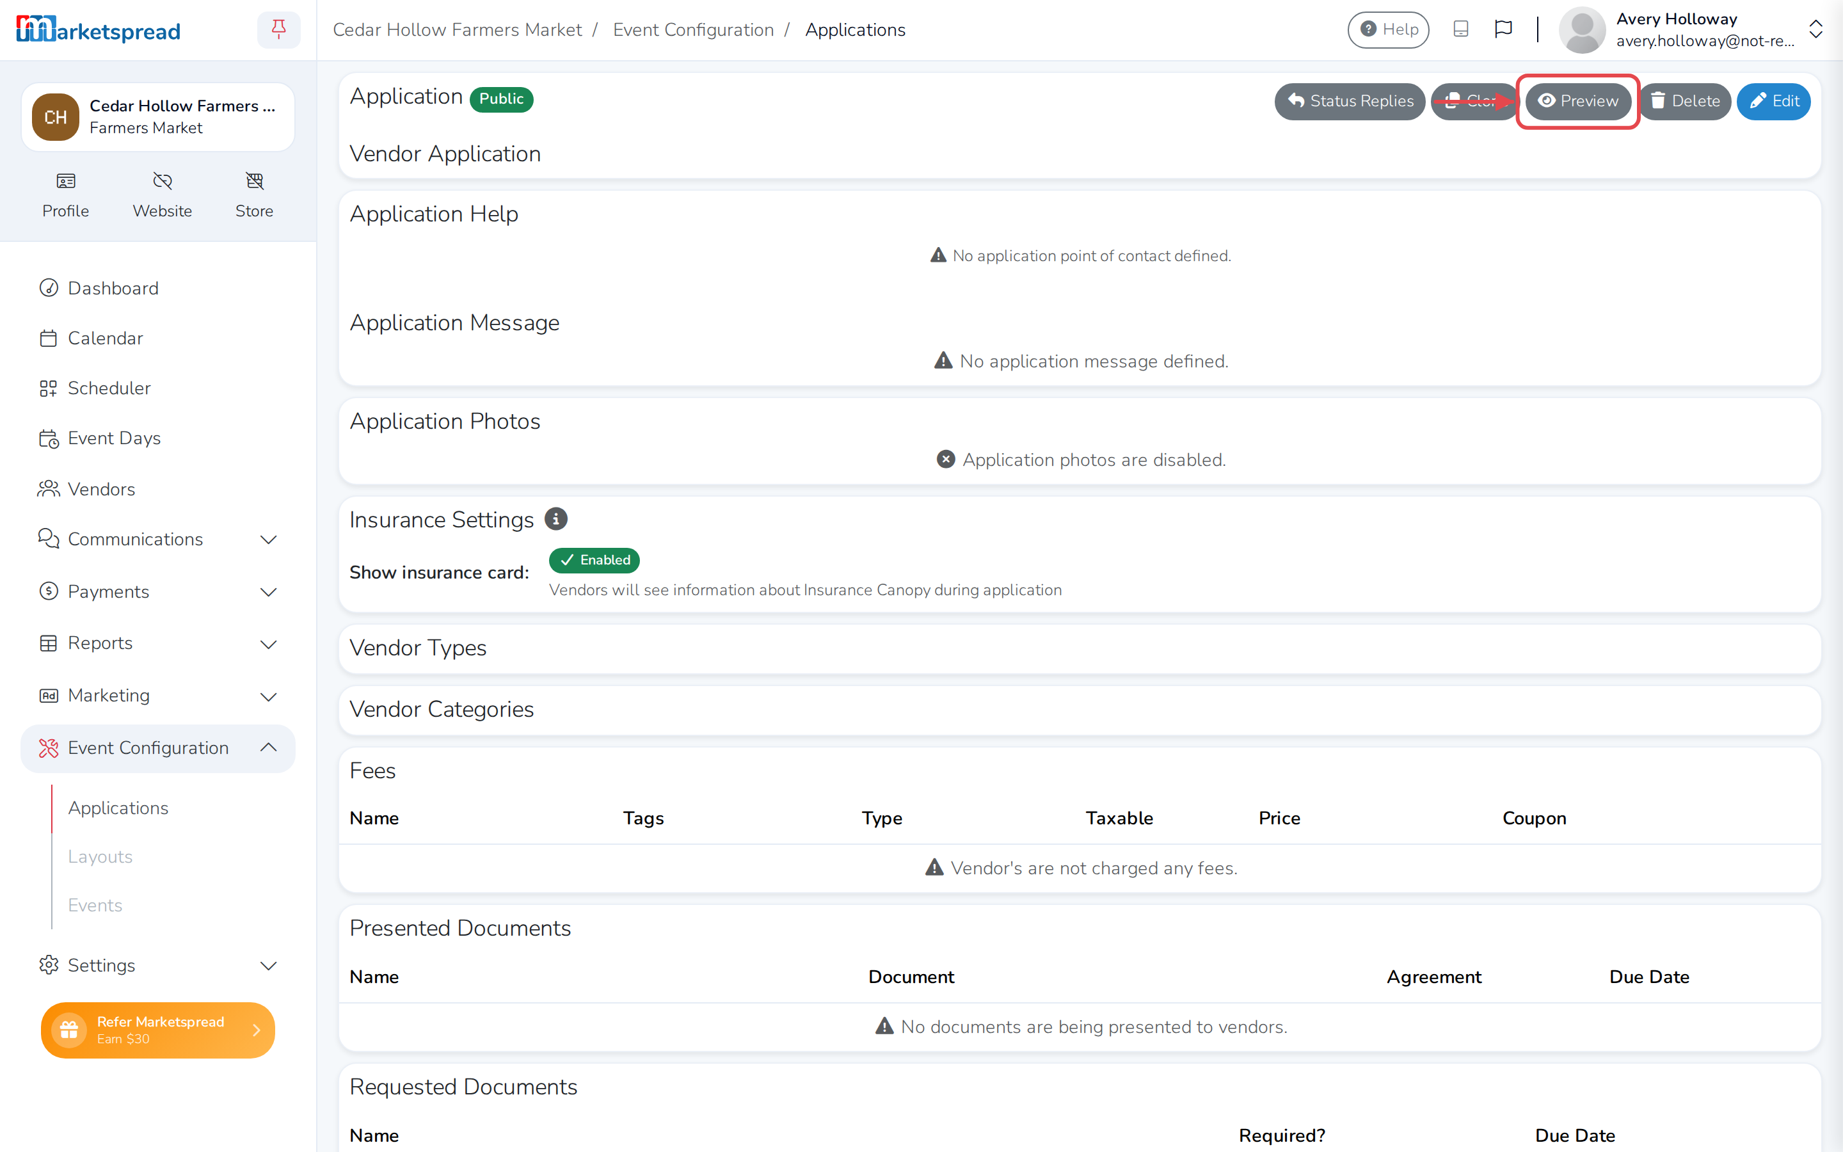Expand the Payments menu
The image size is (1843, 1152).
pos(157,592)
